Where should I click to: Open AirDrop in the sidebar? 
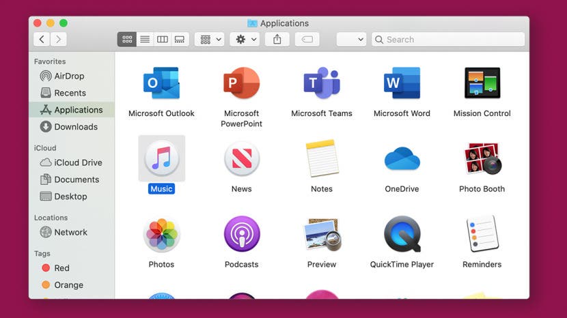(72, 76)
